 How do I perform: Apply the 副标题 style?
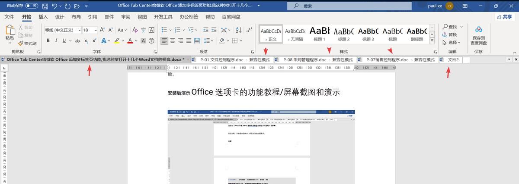tap(417, 34)
